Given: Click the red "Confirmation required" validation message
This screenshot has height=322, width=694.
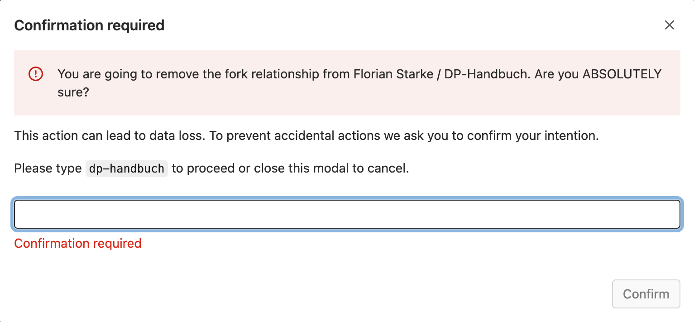Looking at the screenshot, I should pos(78,244).
